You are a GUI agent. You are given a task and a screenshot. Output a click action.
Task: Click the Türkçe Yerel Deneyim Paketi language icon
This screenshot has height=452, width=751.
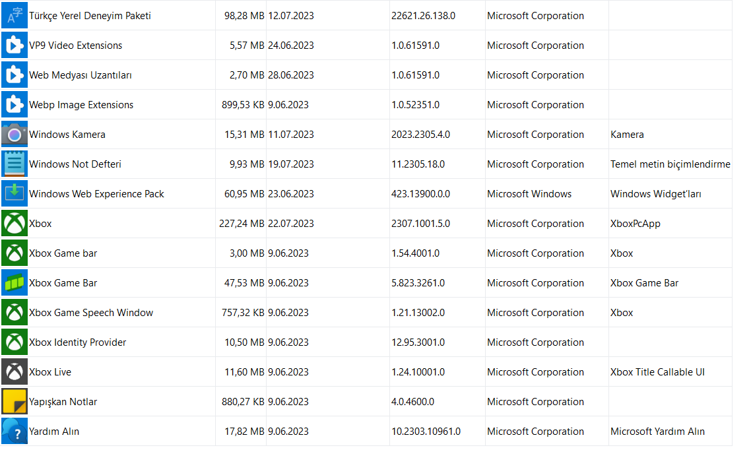[x=14, y=16]
